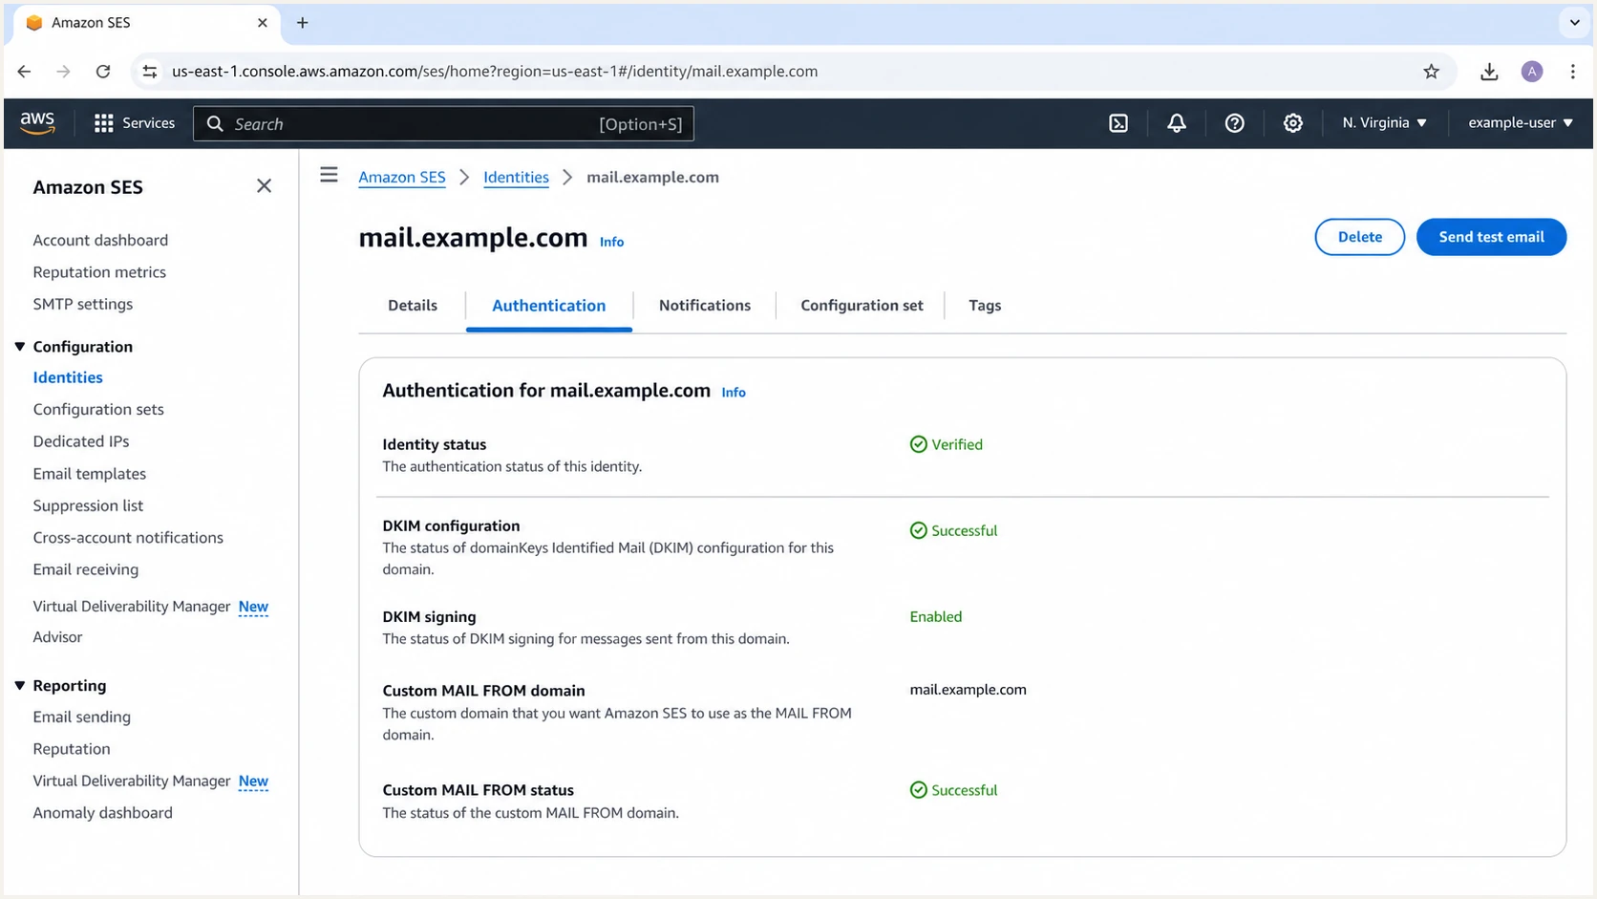Open Anomaly dashboard in sidebar
Screen dimensions: 1597x899
click(x=103, y=813)
